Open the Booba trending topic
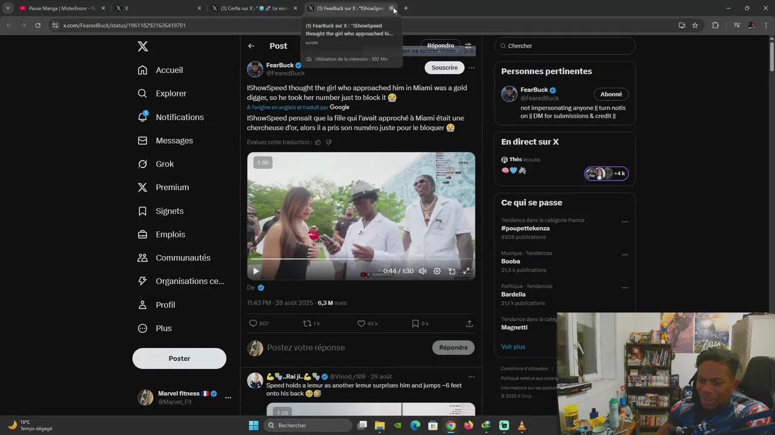 (510, 262)
